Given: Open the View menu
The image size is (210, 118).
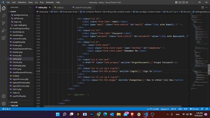Looking at the screenshot, I should pyautogui.click(x=31, y=2).
